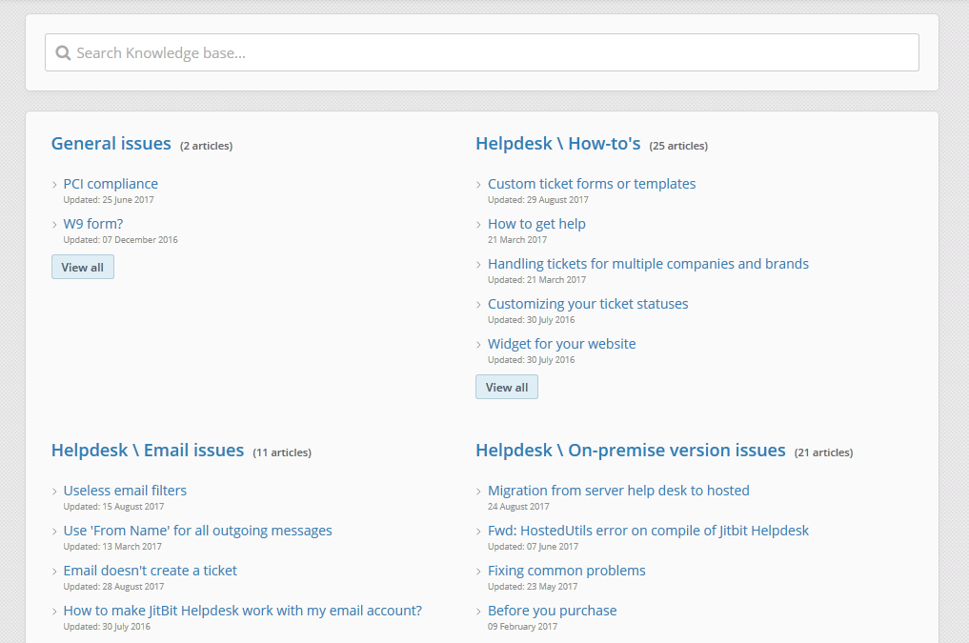Expand the chevron beside W9 form?
The height and width of the screenshot is (643, 969).
point(53,224)
